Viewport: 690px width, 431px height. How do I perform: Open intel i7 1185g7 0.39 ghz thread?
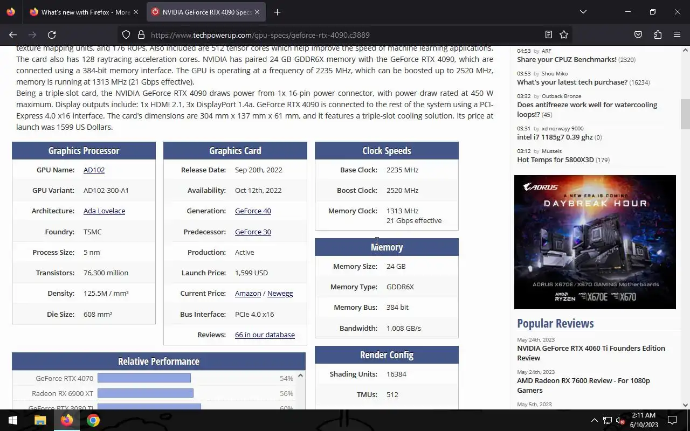click(555, 137)
